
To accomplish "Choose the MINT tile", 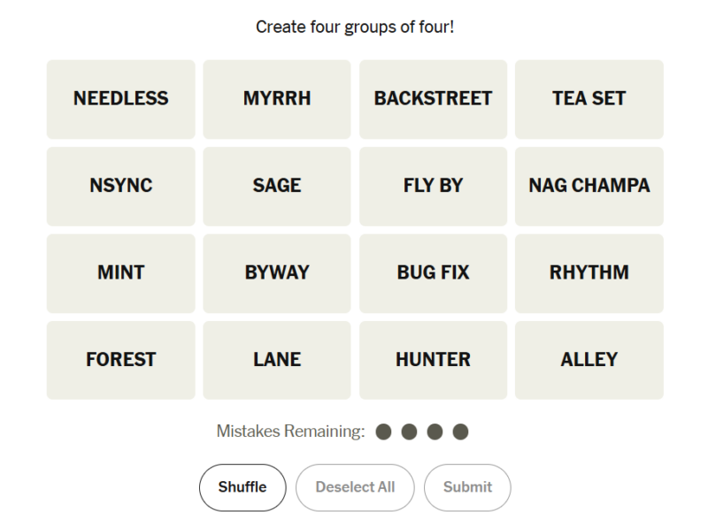I will 121,273.
